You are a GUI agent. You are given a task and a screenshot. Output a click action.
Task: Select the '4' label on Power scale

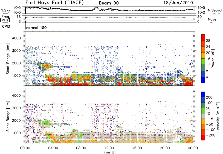pyautogui.click(x=207, y=77)
